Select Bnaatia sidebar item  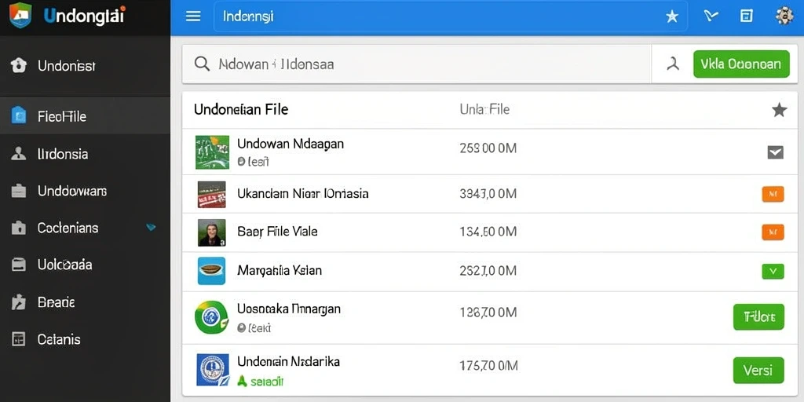[x=85, y=302]
